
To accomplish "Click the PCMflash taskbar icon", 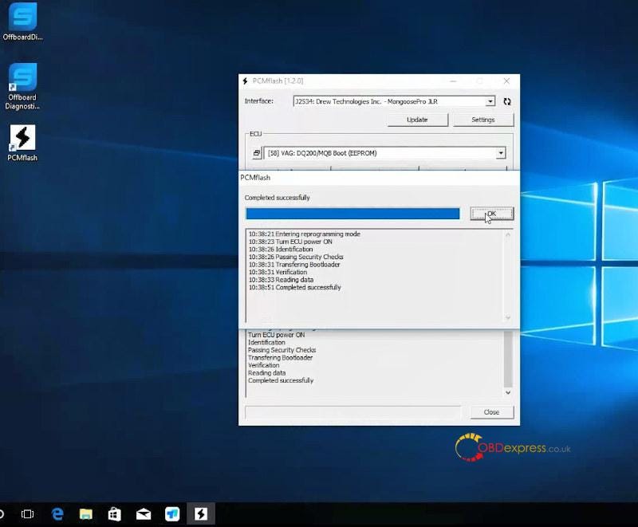I will 201,514.
